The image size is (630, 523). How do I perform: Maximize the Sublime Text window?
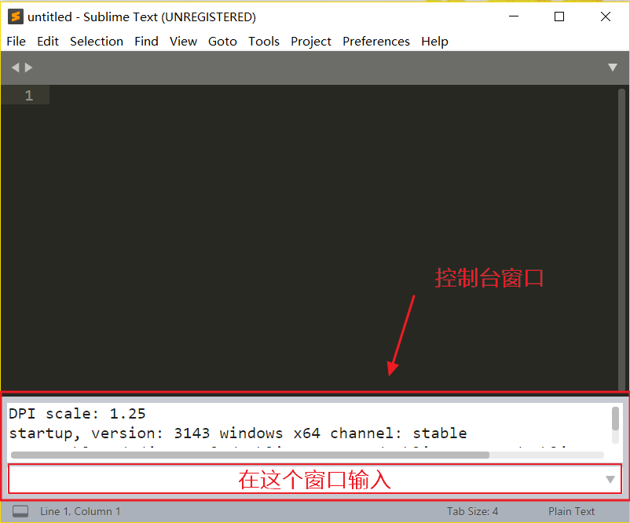click(559, 16)
